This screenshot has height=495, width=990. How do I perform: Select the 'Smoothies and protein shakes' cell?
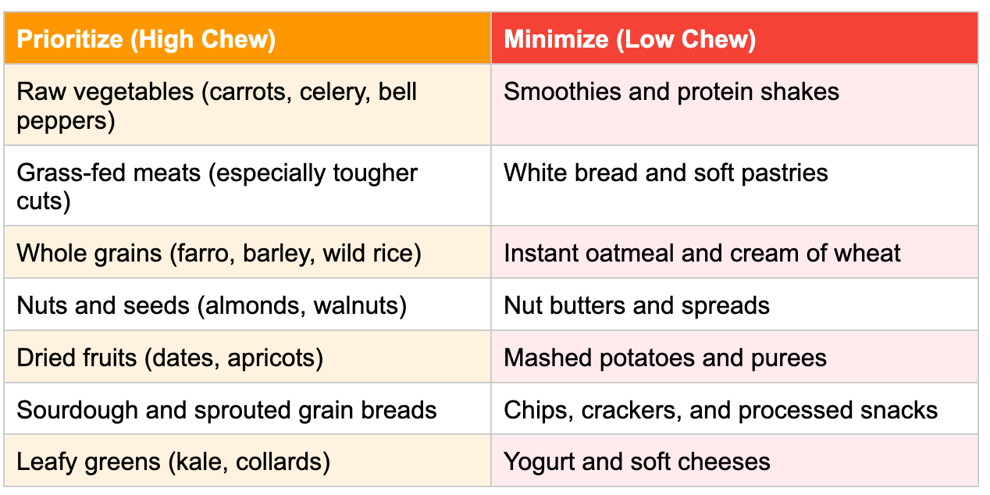[734, 105]
